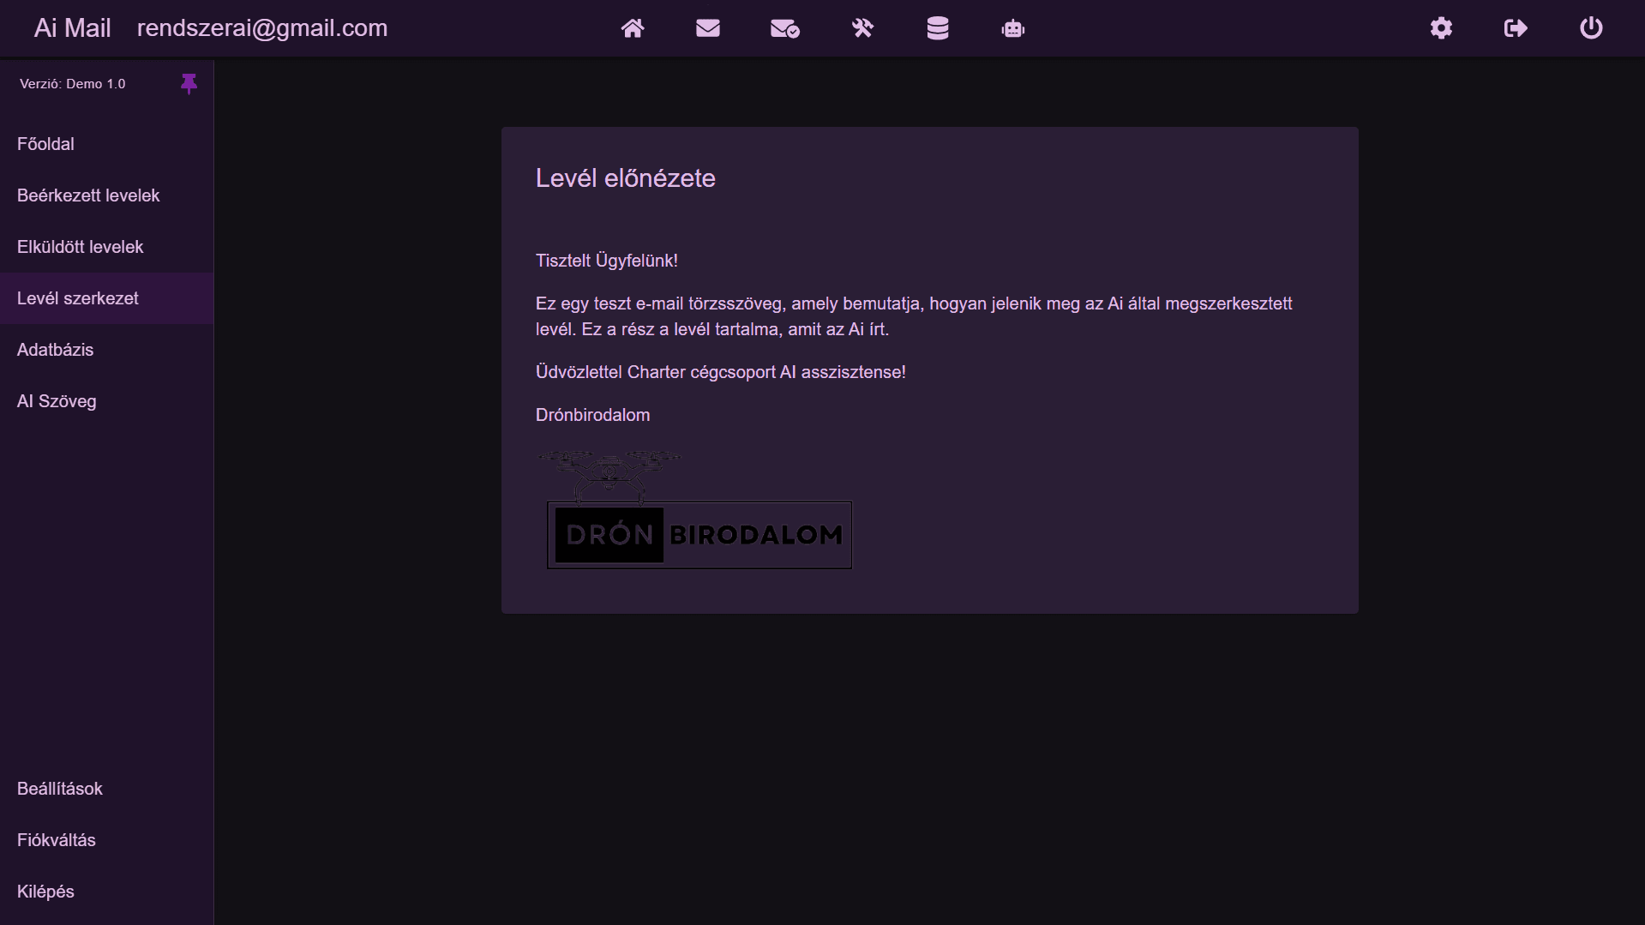
Task: Open the 'Adatbázis' sidebar entry
Action: tap(56, 350)
